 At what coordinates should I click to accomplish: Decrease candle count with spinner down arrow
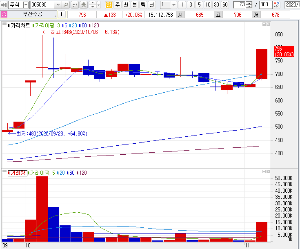pyautogui.click(x=249, y=7)
